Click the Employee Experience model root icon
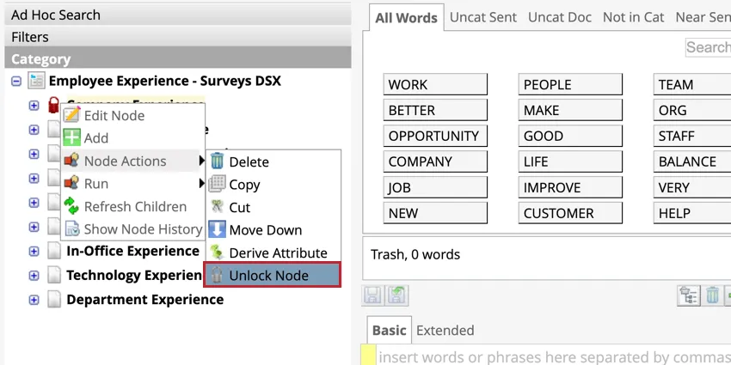This screenshot has height=365, width=731. coord(36,81)
